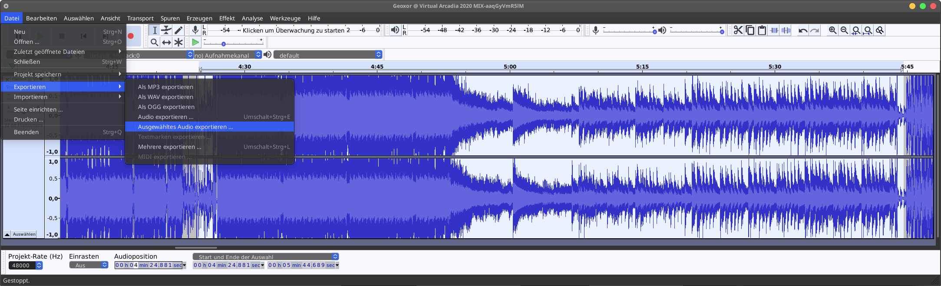The height and width of the screenshot is (286, 941).
Task: Click the Audioposition time field
Action: click(149, 265)
